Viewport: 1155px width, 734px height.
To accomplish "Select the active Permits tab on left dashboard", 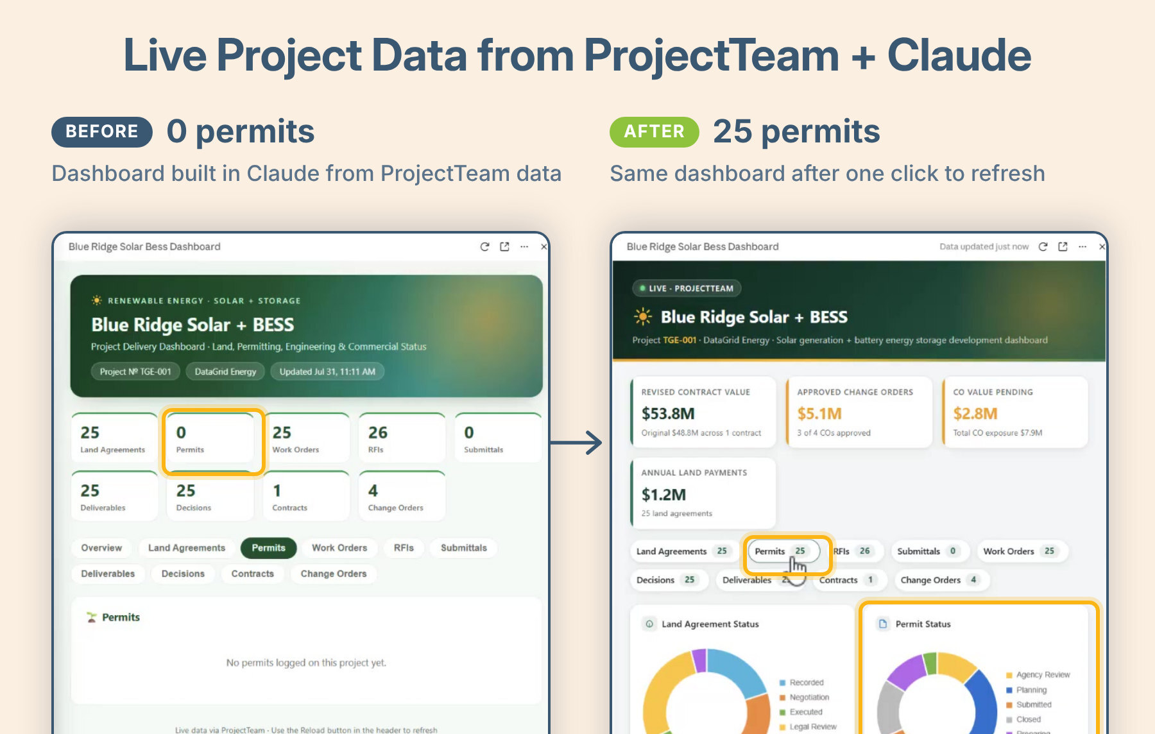I will pyautogui.click(x=268, y=548).
